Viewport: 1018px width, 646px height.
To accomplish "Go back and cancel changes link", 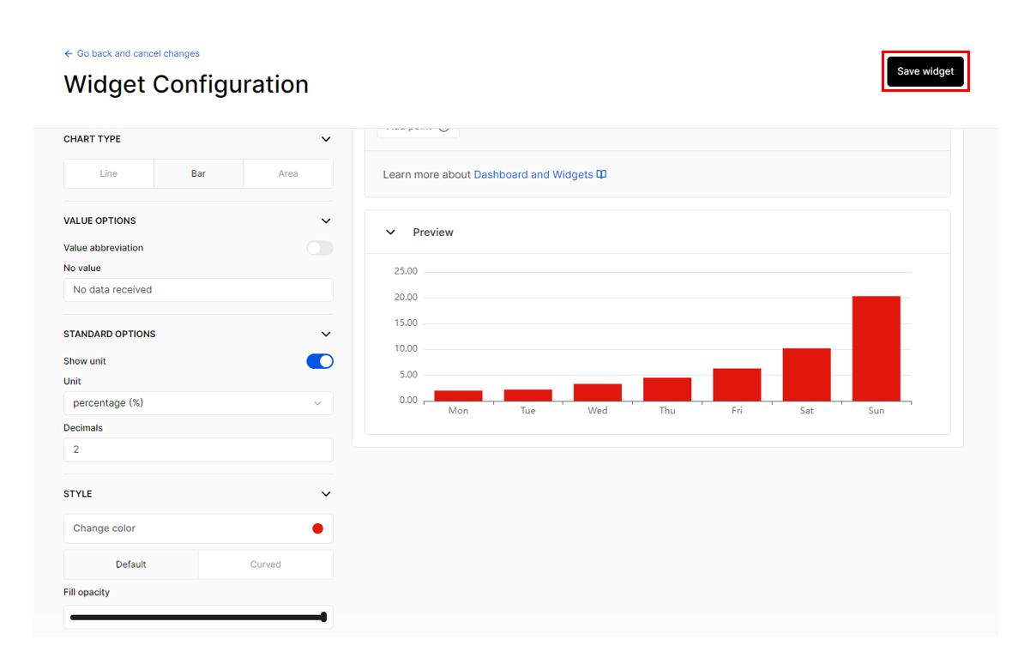I will pyautogui.click(x=137, y=54).
